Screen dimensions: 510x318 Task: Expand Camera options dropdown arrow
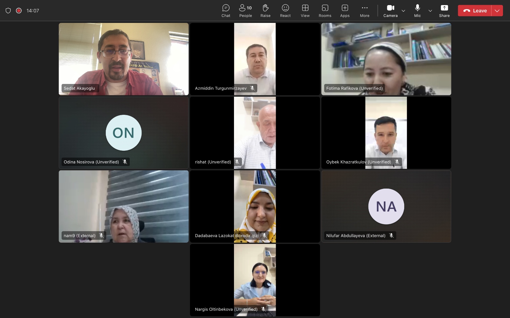click(x=403, y=11)
